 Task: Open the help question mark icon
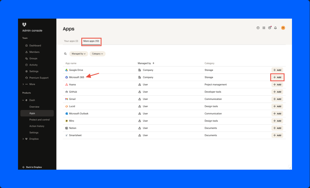270,28
